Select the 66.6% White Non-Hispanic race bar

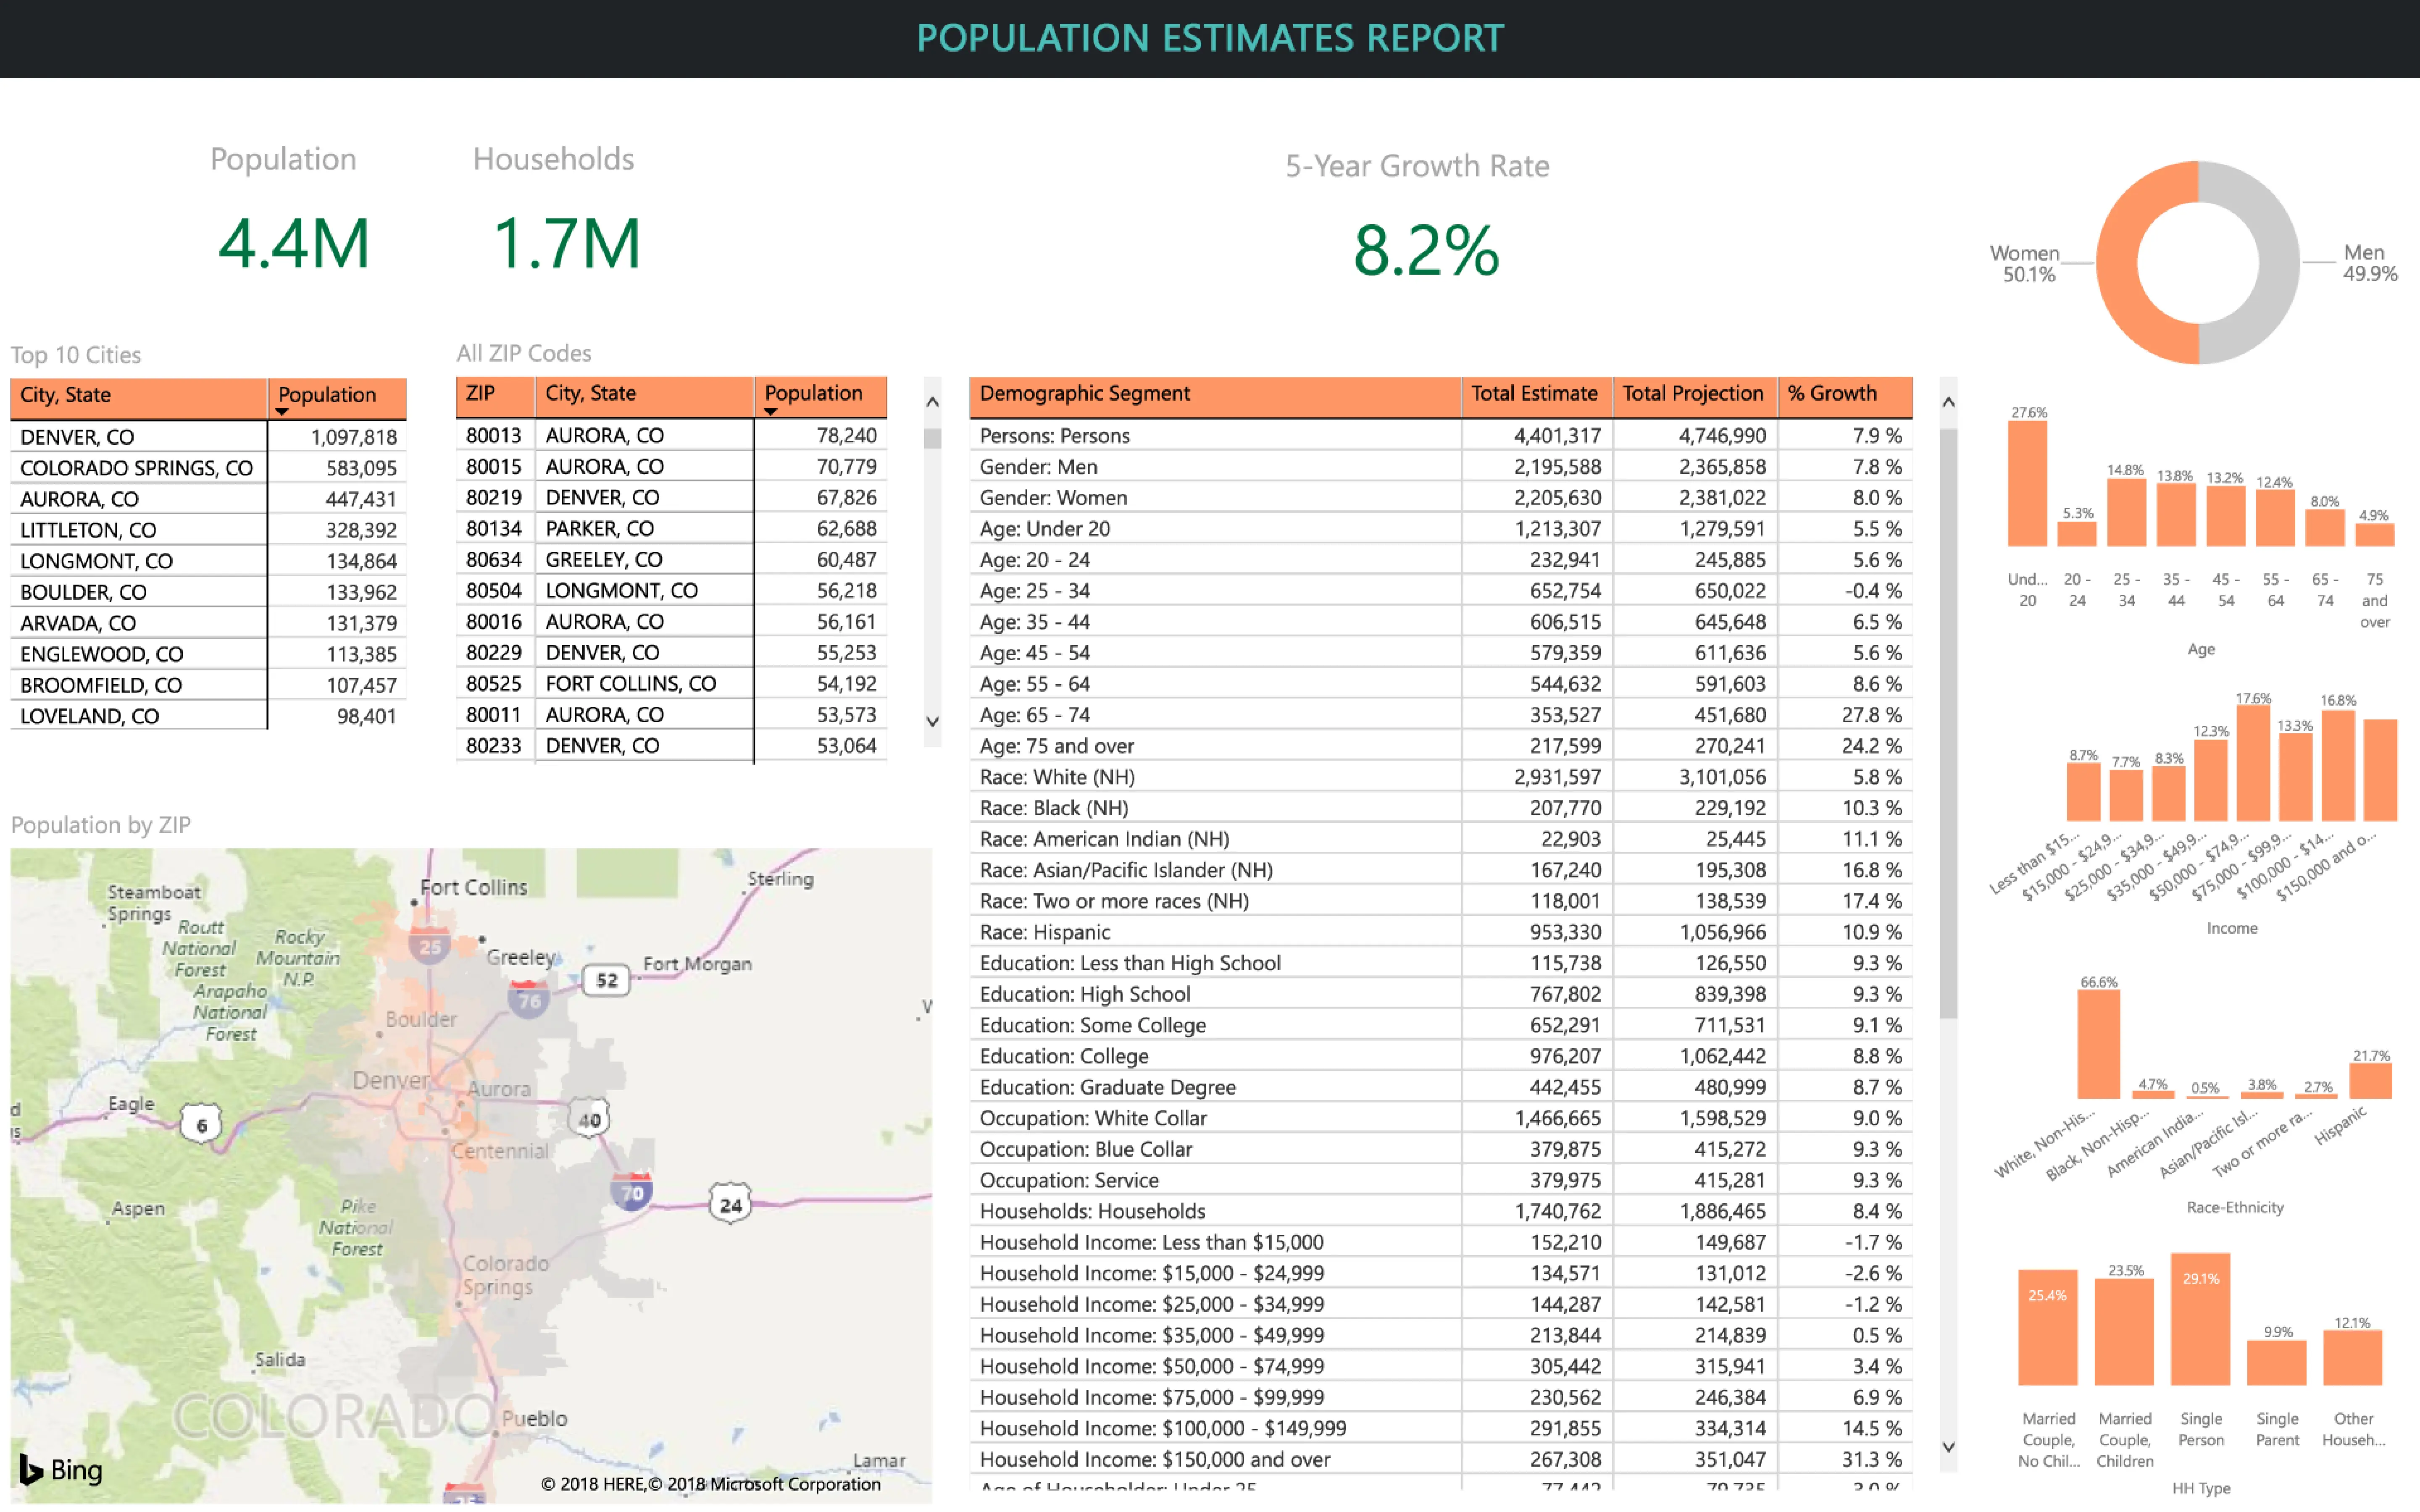[2098, 1044]
